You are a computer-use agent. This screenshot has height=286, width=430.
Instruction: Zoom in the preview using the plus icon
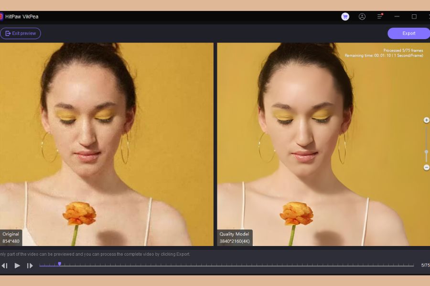pyautogui.click(x=426, y=120)
